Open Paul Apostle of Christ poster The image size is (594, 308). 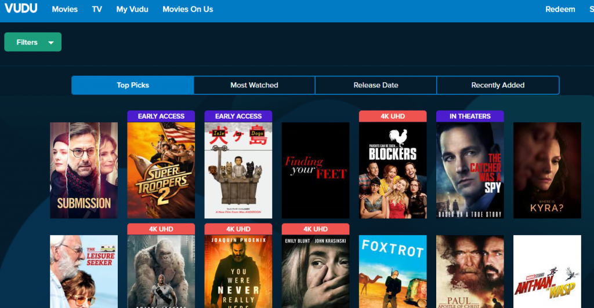pos(470,272)
